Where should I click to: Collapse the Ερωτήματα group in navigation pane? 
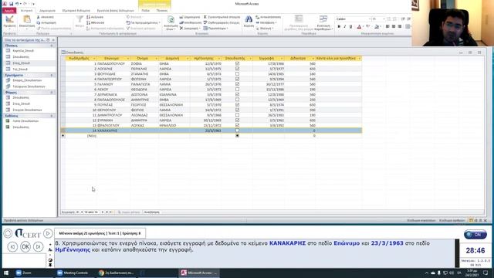(x=52, y=76)
